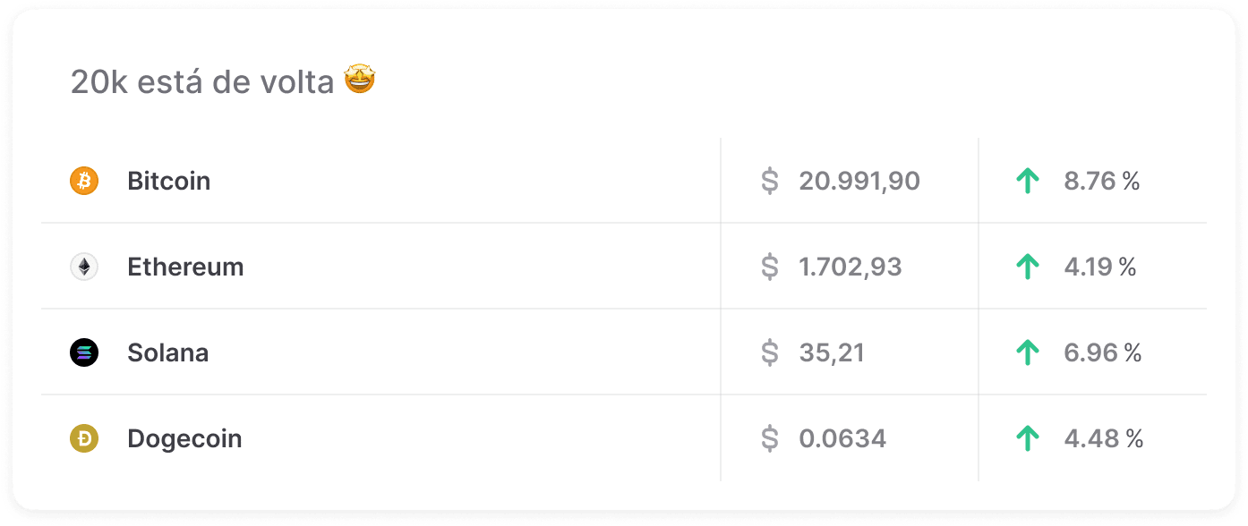Select the Bitcoin row label
The height and width of the screenshot is (526, 1248).
click(167, 181)
